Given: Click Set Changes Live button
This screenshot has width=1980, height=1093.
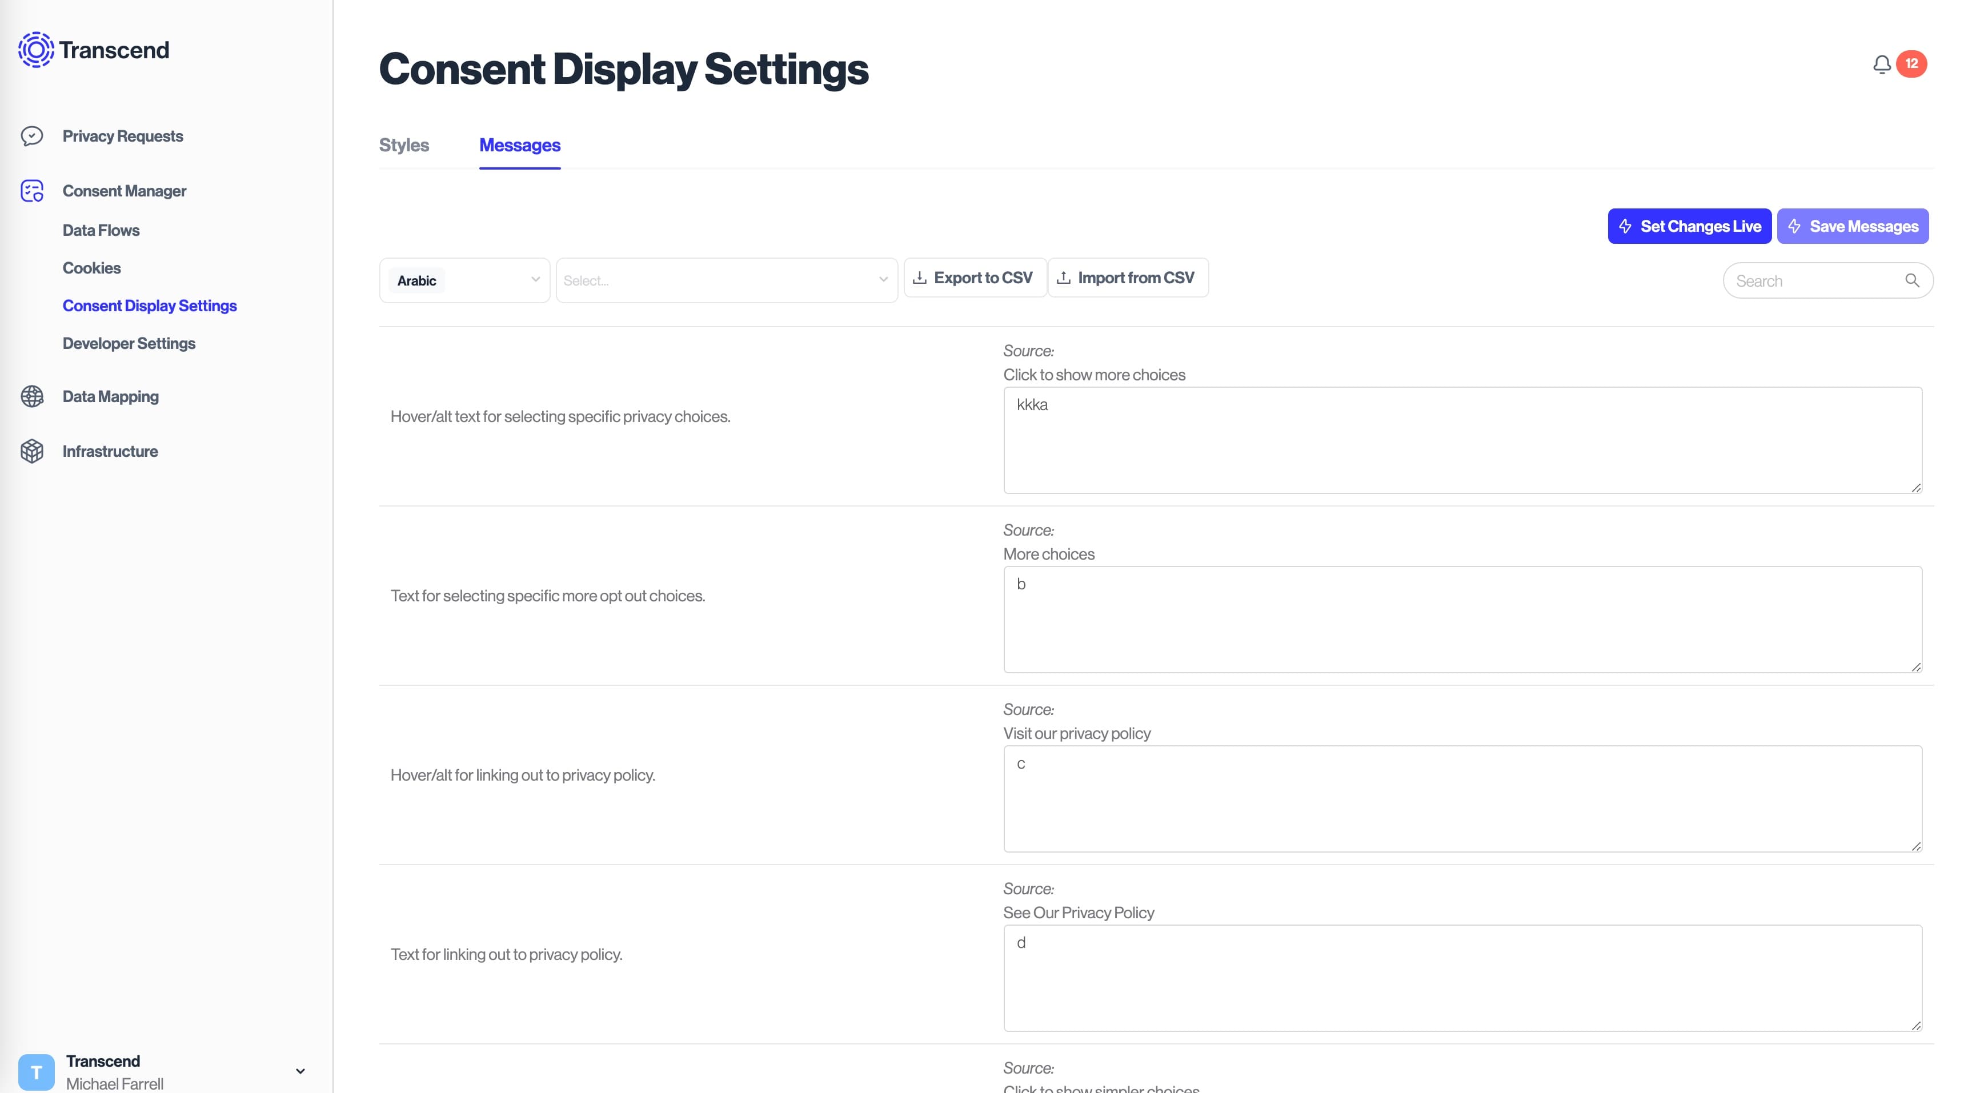Looking at the screenshot, I should (1689, 226).
